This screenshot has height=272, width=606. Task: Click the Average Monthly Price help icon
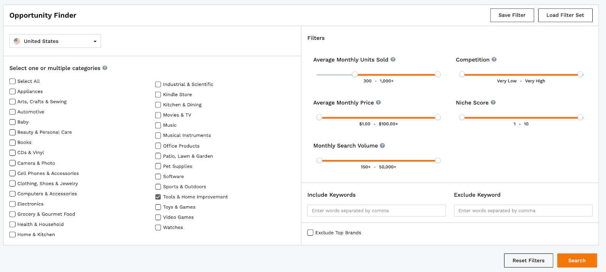click(378, 103)
